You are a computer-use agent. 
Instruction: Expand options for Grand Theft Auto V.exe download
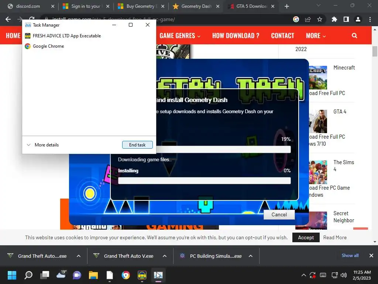(165, 256)
